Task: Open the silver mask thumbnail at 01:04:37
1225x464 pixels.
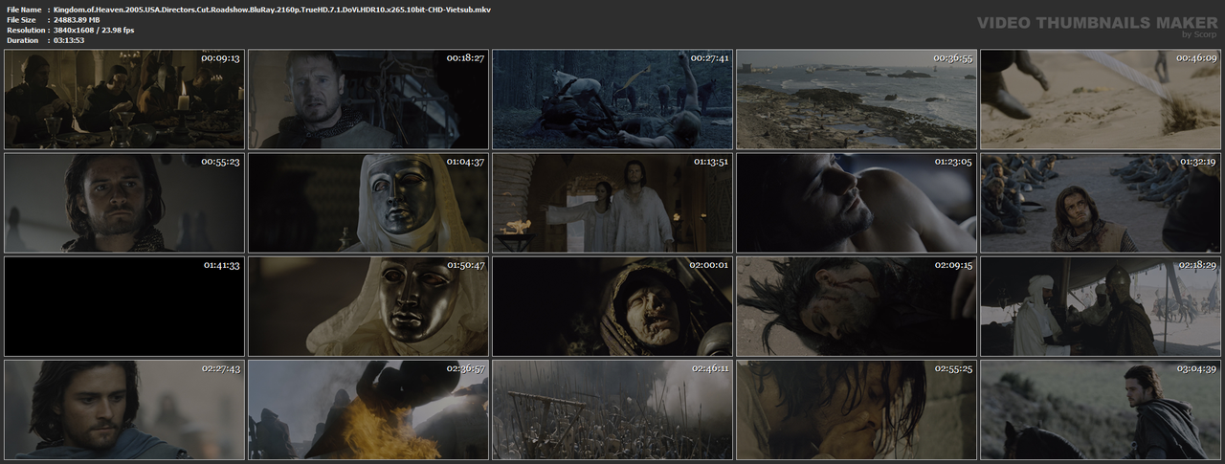Action: pos(368,203)
